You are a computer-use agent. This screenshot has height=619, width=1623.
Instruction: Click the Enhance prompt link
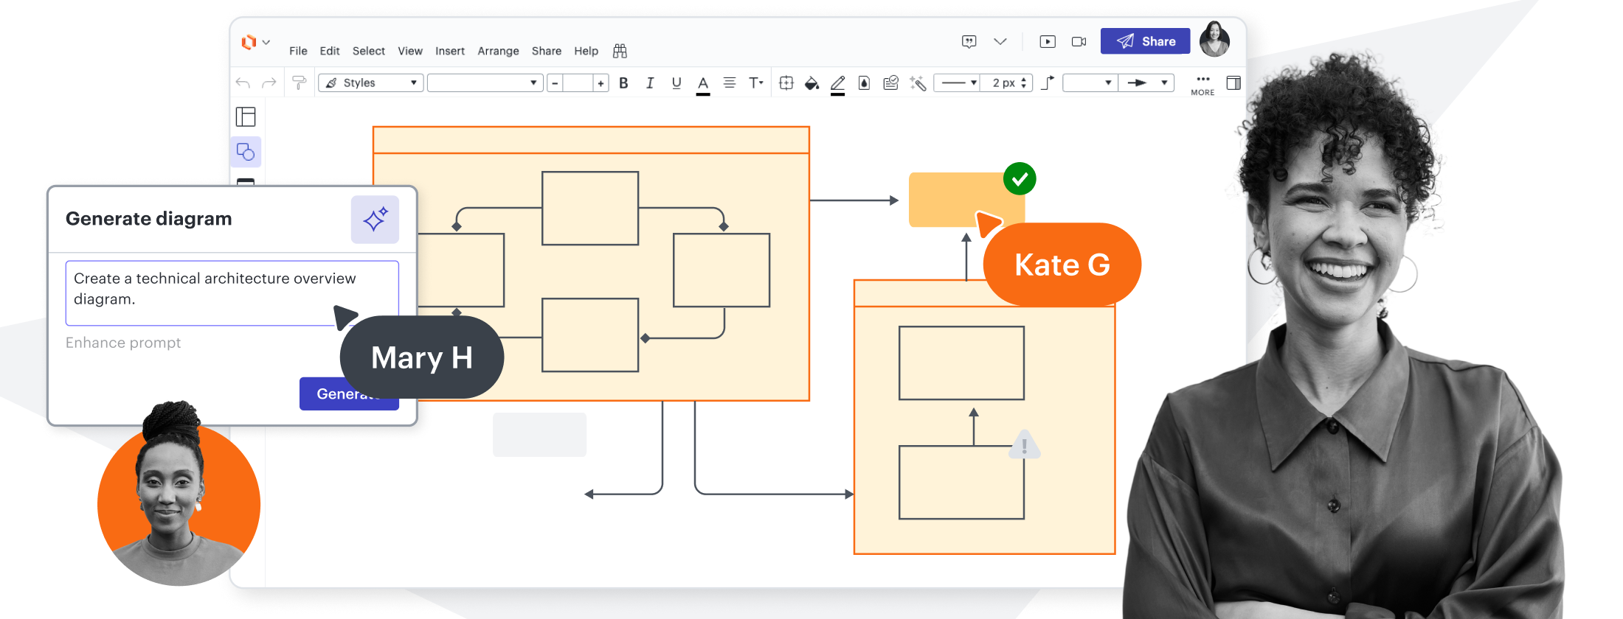123,343
